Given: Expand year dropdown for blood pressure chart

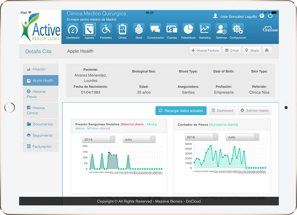Looking at the screenshot, I should click(x=98, y=140).
